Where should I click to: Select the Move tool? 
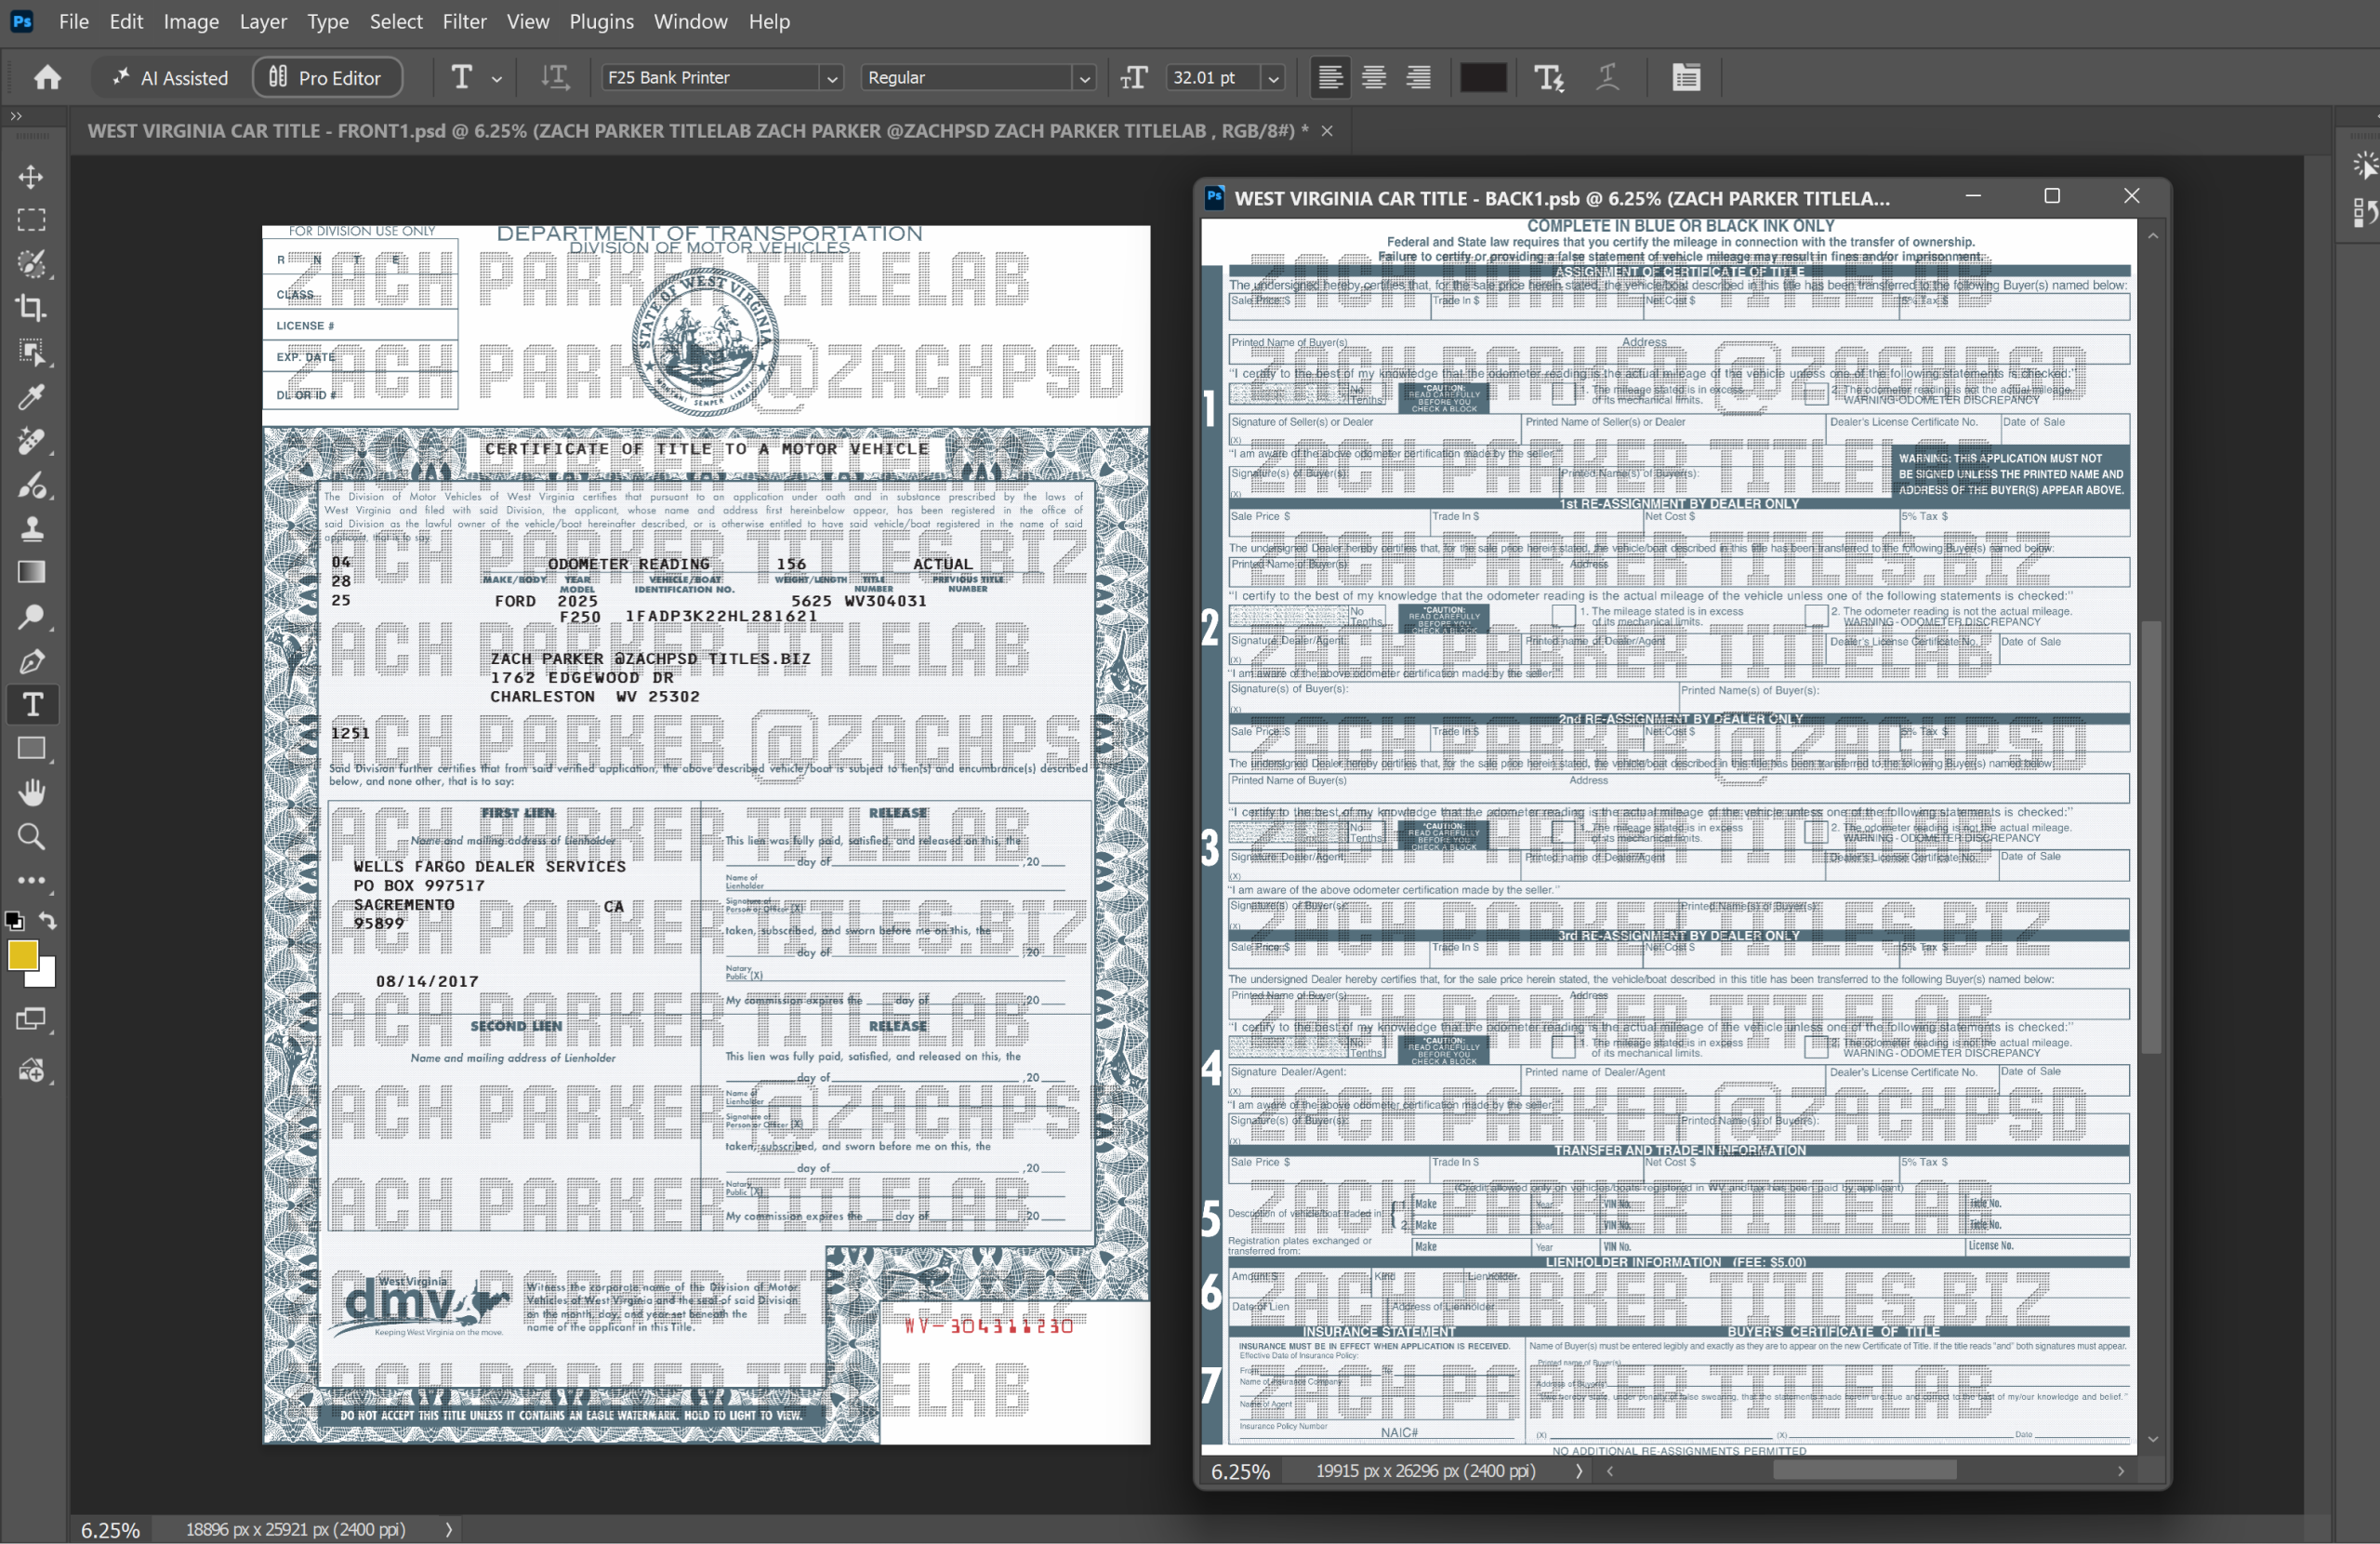coord(31,177)
